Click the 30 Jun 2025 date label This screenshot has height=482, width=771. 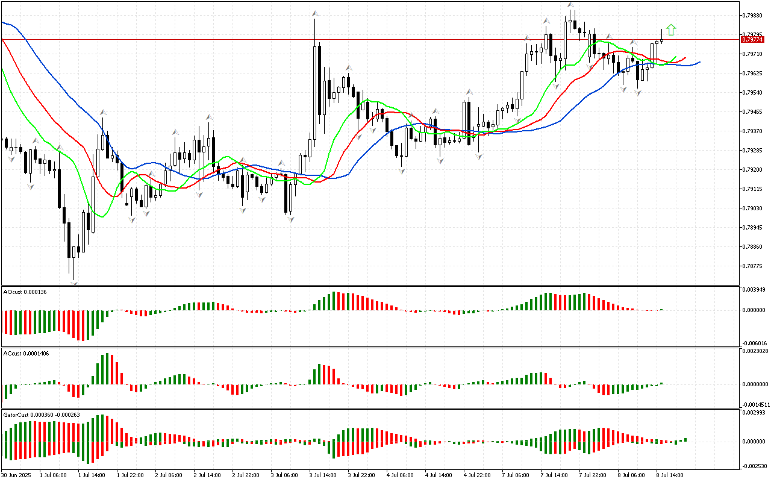(x=17, y=474)
